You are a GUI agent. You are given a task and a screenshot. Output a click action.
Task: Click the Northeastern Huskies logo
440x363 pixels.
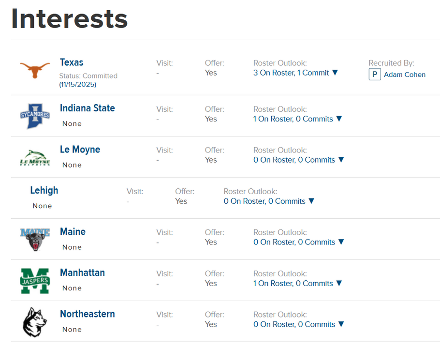point(35,322)
